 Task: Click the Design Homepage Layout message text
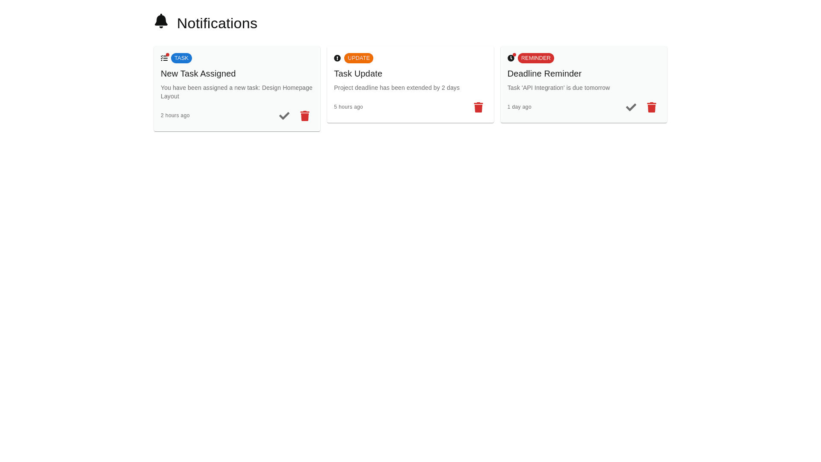click(x=236, y=92)
